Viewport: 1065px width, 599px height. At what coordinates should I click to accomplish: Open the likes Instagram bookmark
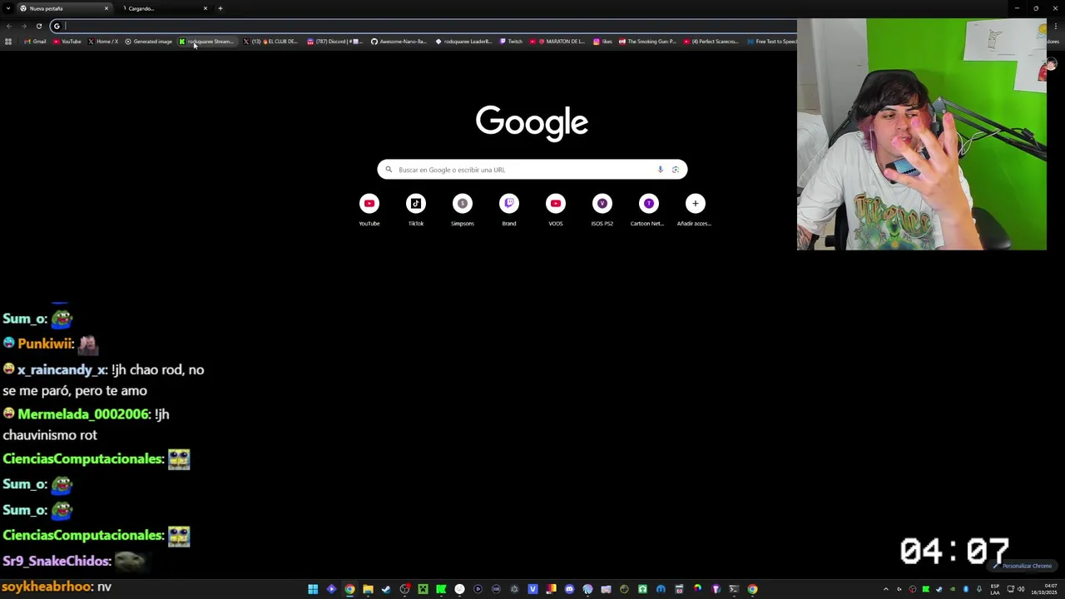pyautogui.click(x=603, y=42)
